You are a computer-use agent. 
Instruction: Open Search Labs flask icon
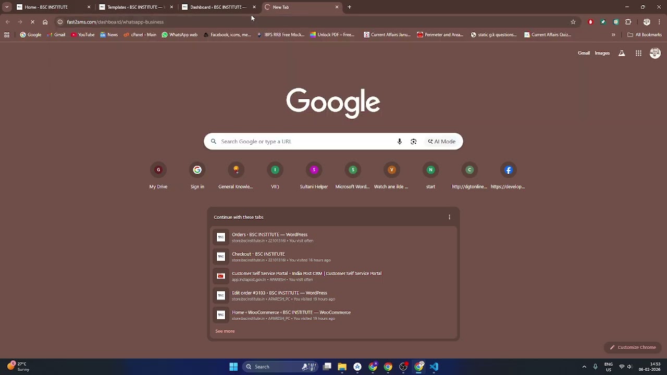pos(622,53)
